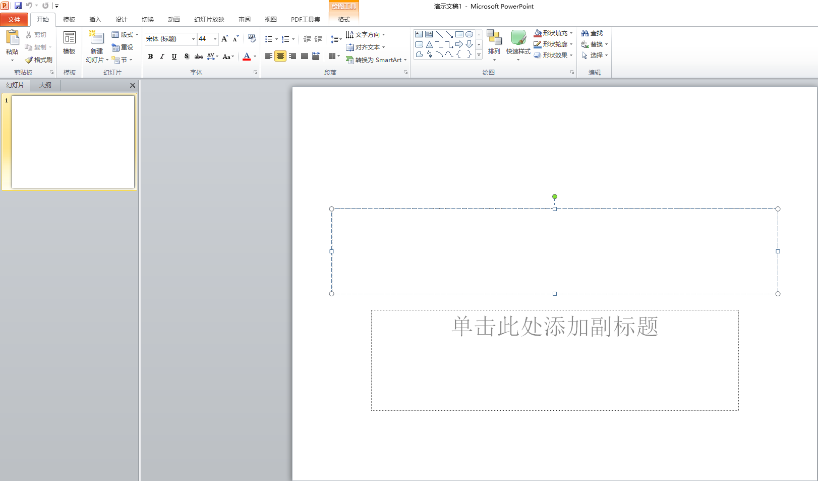Image resolution: width=818 pixels, height=481 pixels.
Task: Open the Shape Fill (形状填充) color menu
Action: click(x=553, y=33)
